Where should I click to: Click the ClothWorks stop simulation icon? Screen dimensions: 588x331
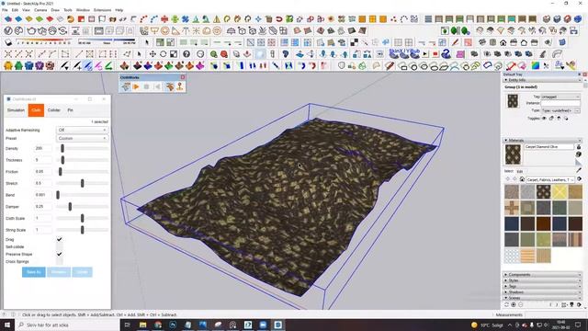[x=147, y=86]
